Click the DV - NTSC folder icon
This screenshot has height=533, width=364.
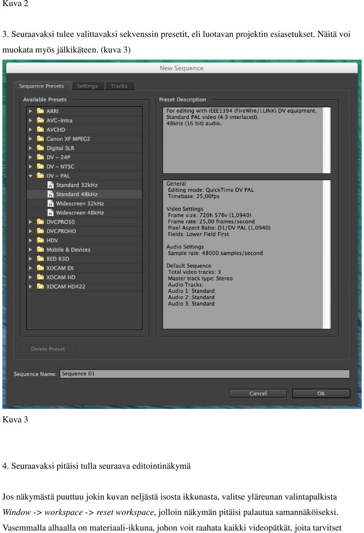pos(40,166)
